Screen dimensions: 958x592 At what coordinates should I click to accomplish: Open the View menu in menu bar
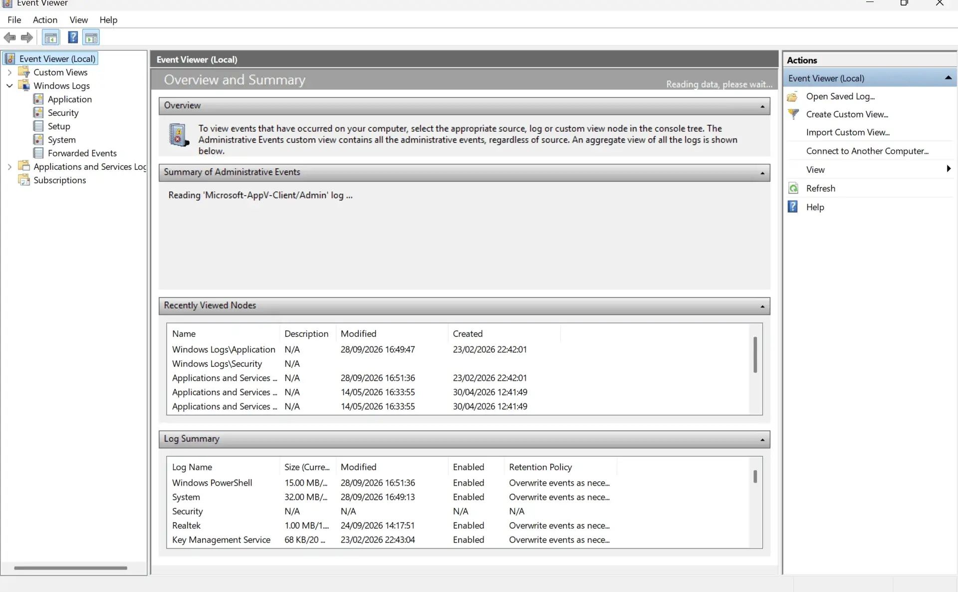(78, 20)
